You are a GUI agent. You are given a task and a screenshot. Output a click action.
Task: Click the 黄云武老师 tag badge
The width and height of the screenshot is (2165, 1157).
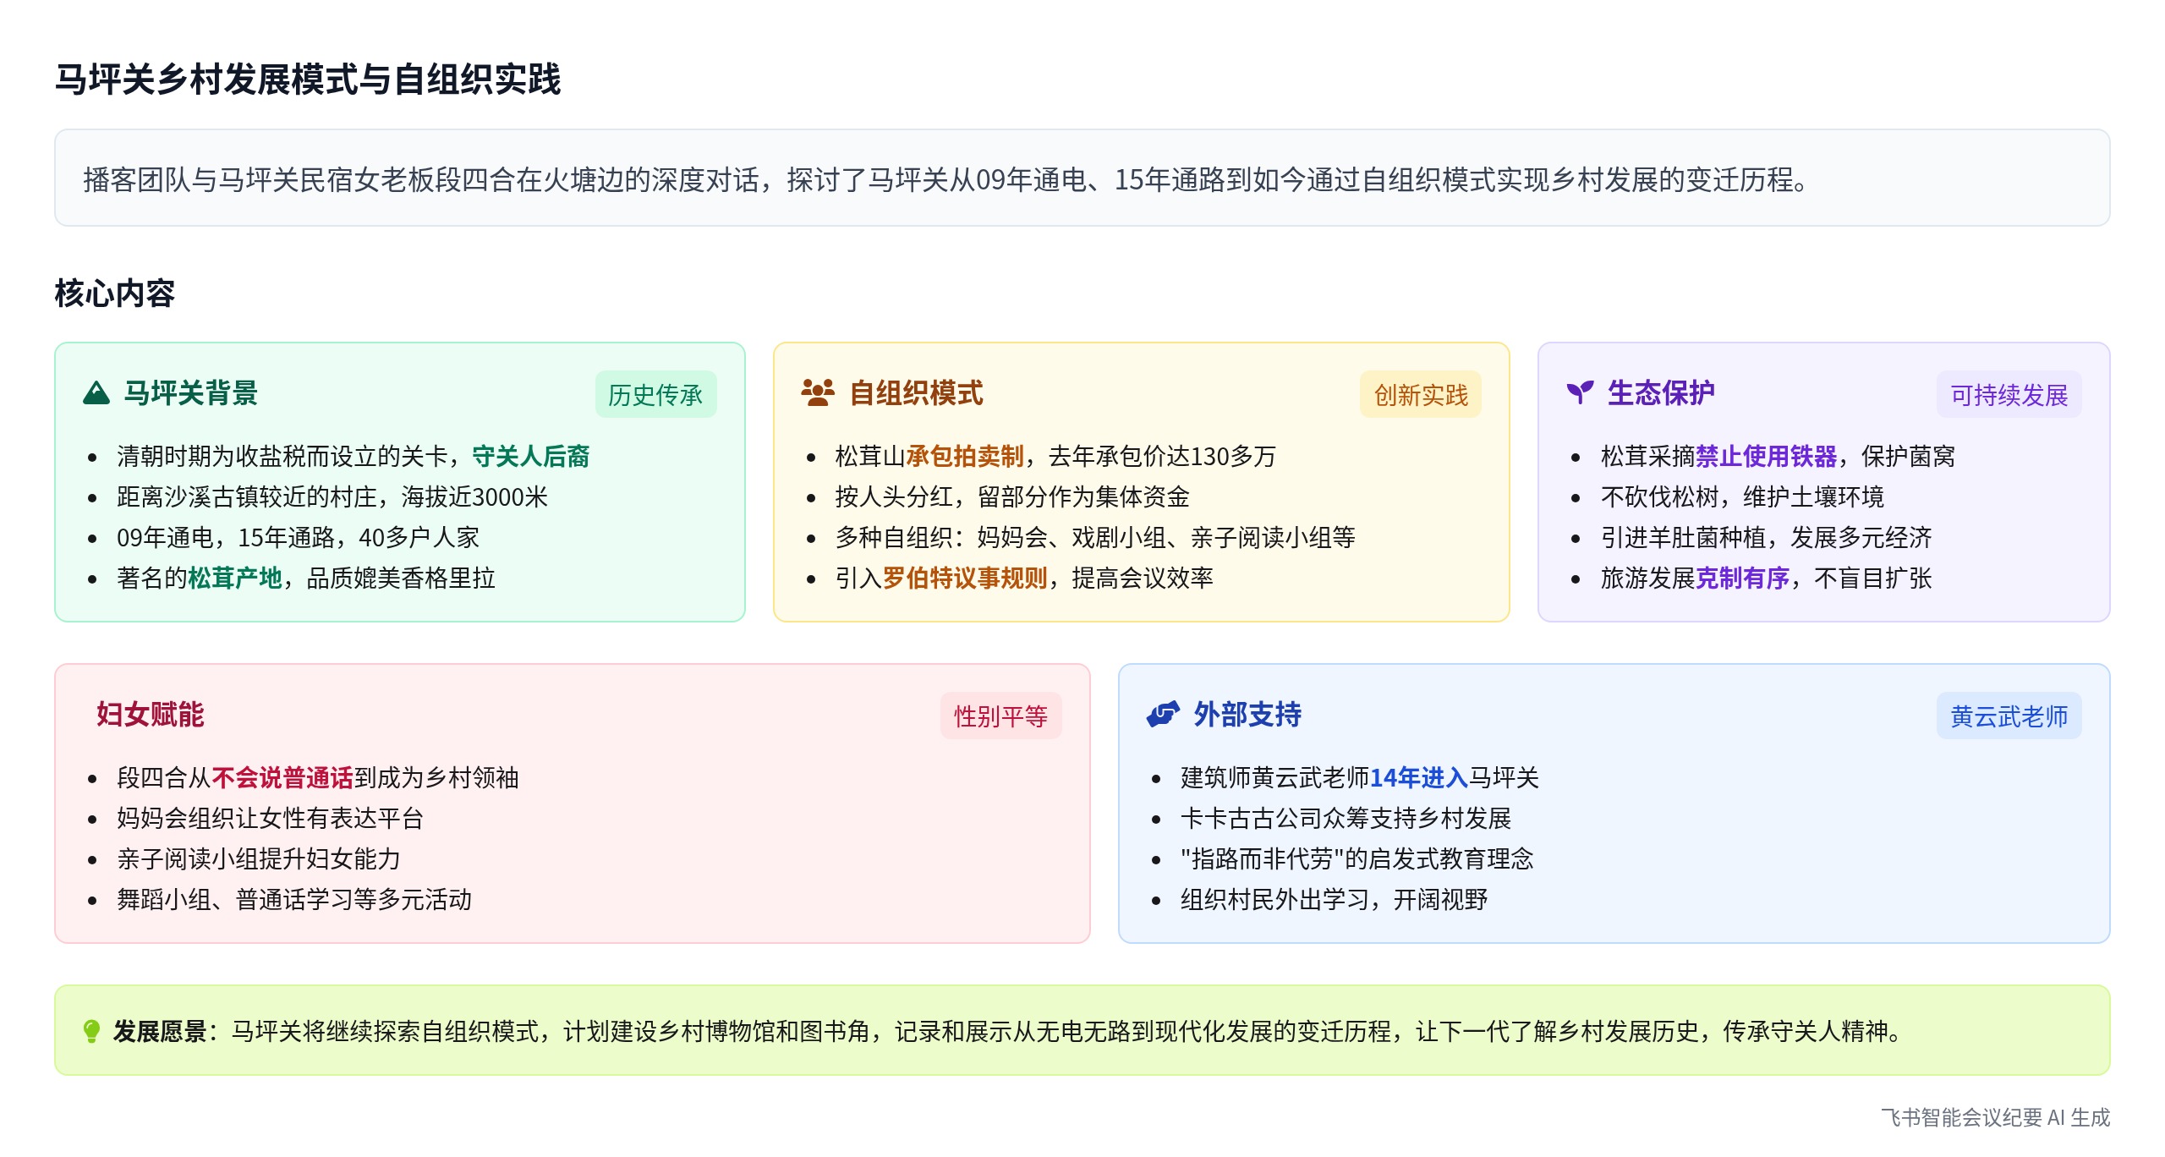point(2009,716)
